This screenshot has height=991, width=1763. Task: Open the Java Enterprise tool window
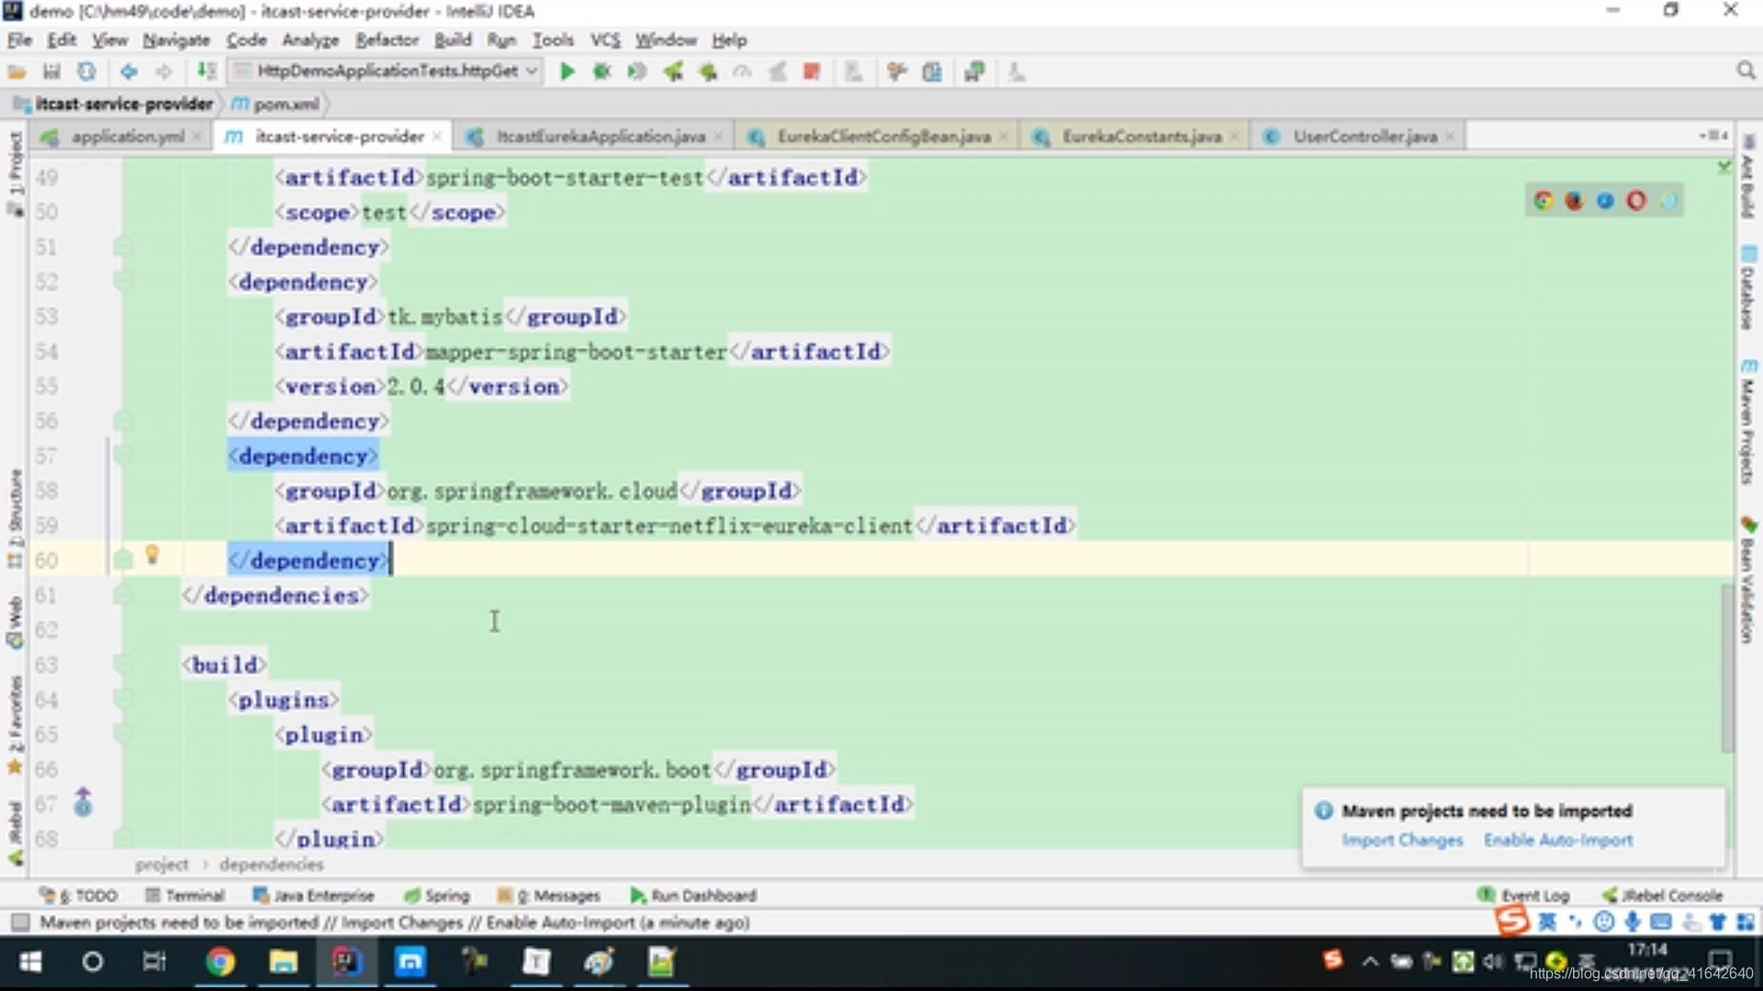pyautogui.click(x=314, y=895)
